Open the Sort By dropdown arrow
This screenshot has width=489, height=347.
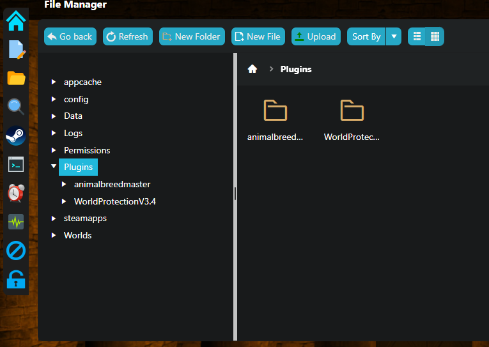(x=394, y=36)
